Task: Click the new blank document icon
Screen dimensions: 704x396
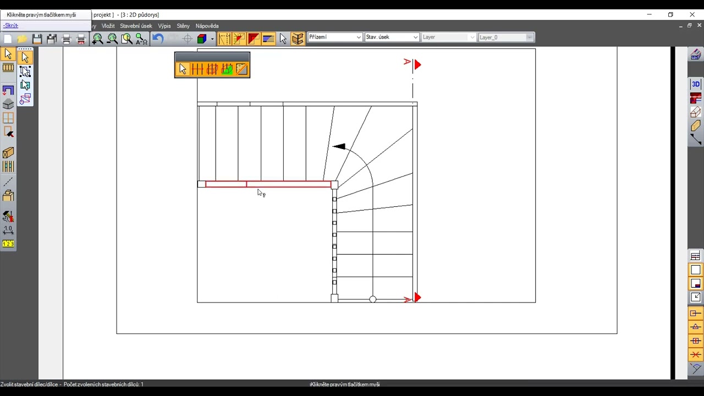Action: [8, 38]
